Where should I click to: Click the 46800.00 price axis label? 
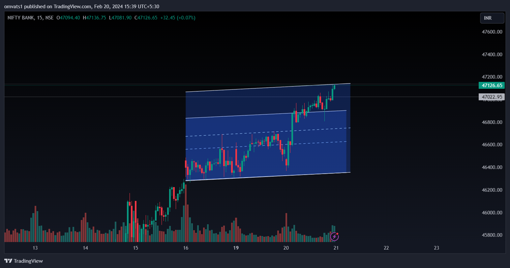(492, 122)
